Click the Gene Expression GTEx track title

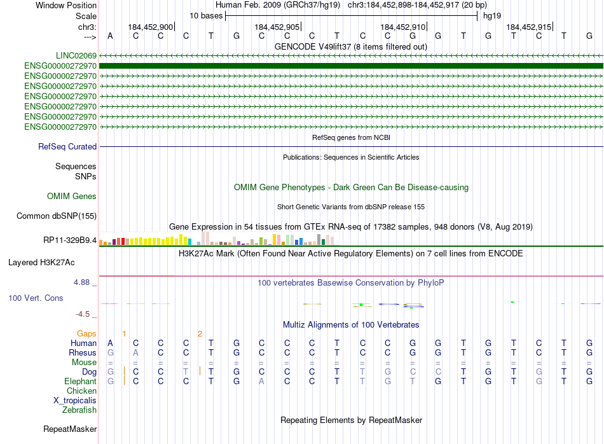[351, 226]
